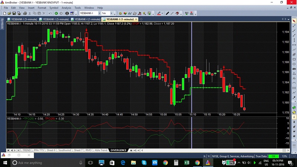Switch to the Able Trend sheet tab

(x=101, y=150)
